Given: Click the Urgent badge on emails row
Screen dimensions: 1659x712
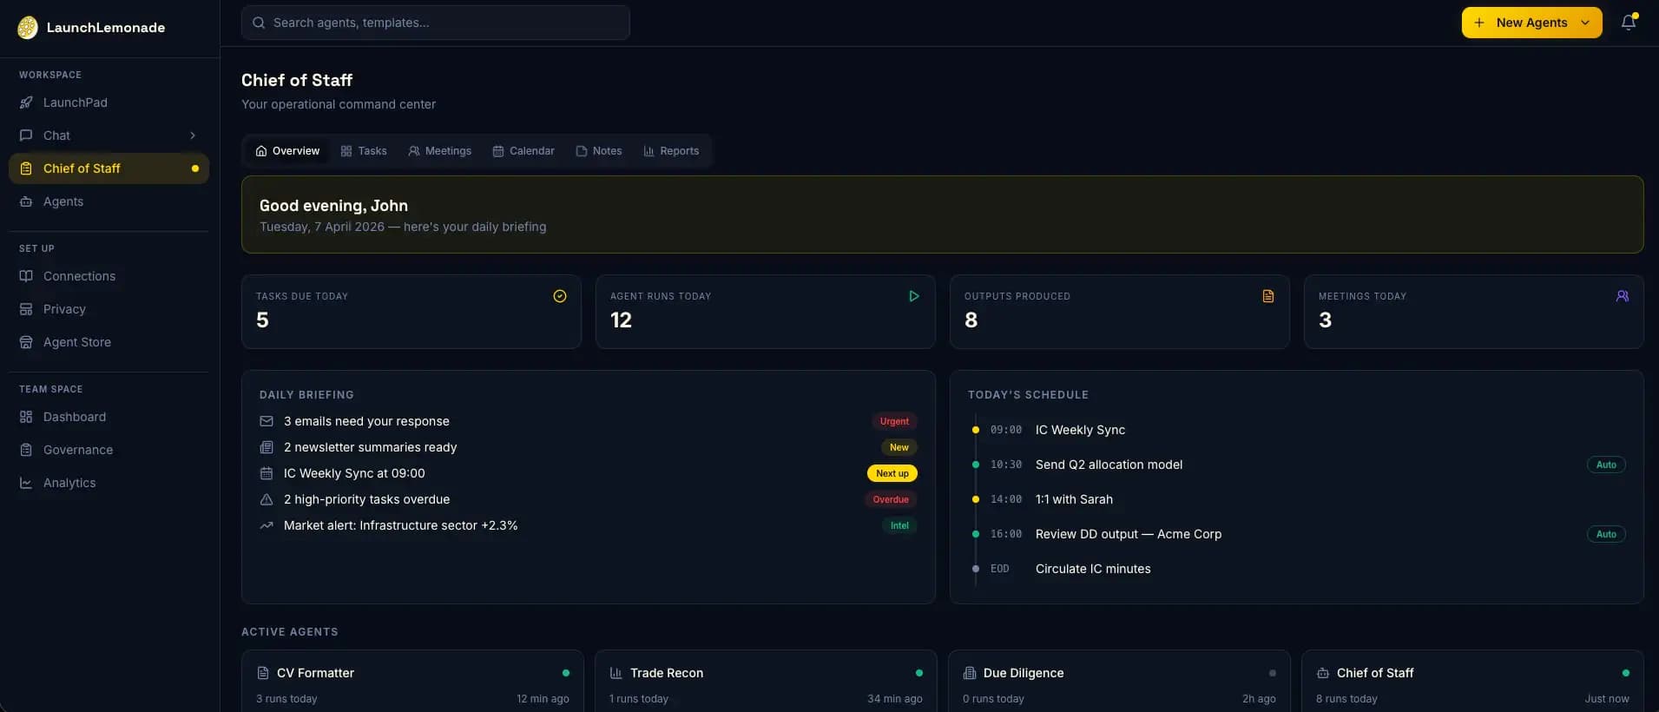Looking at the screenshot, I should pos(894,421).
